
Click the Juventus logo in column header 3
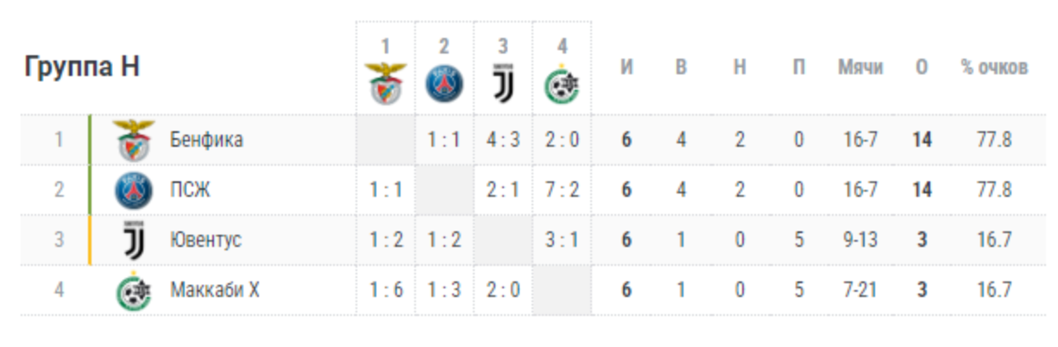pyautogui.click(x=503, y=84)
